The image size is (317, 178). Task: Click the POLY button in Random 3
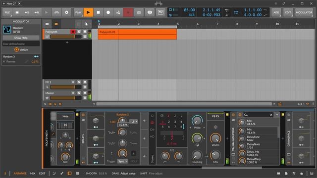pyautogui.click(x=134, y=161)
